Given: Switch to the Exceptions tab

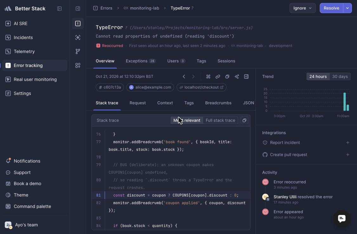Looking at the screenshot, I should coord(141,61).
